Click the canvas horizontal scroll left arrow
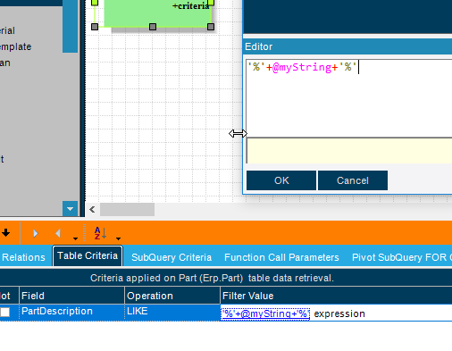Viewport: 452px width, 351px height. (x=92, y=210)
